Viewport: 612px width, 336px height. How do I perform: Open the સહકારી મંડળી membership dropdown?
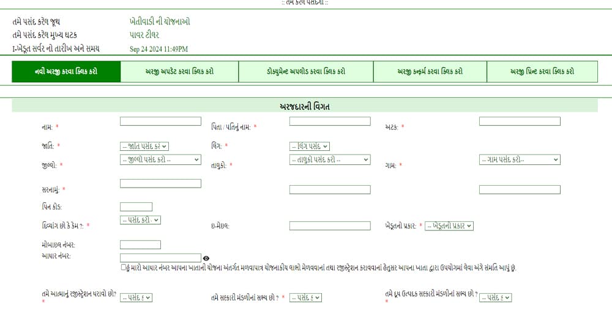tap(305, 298)
